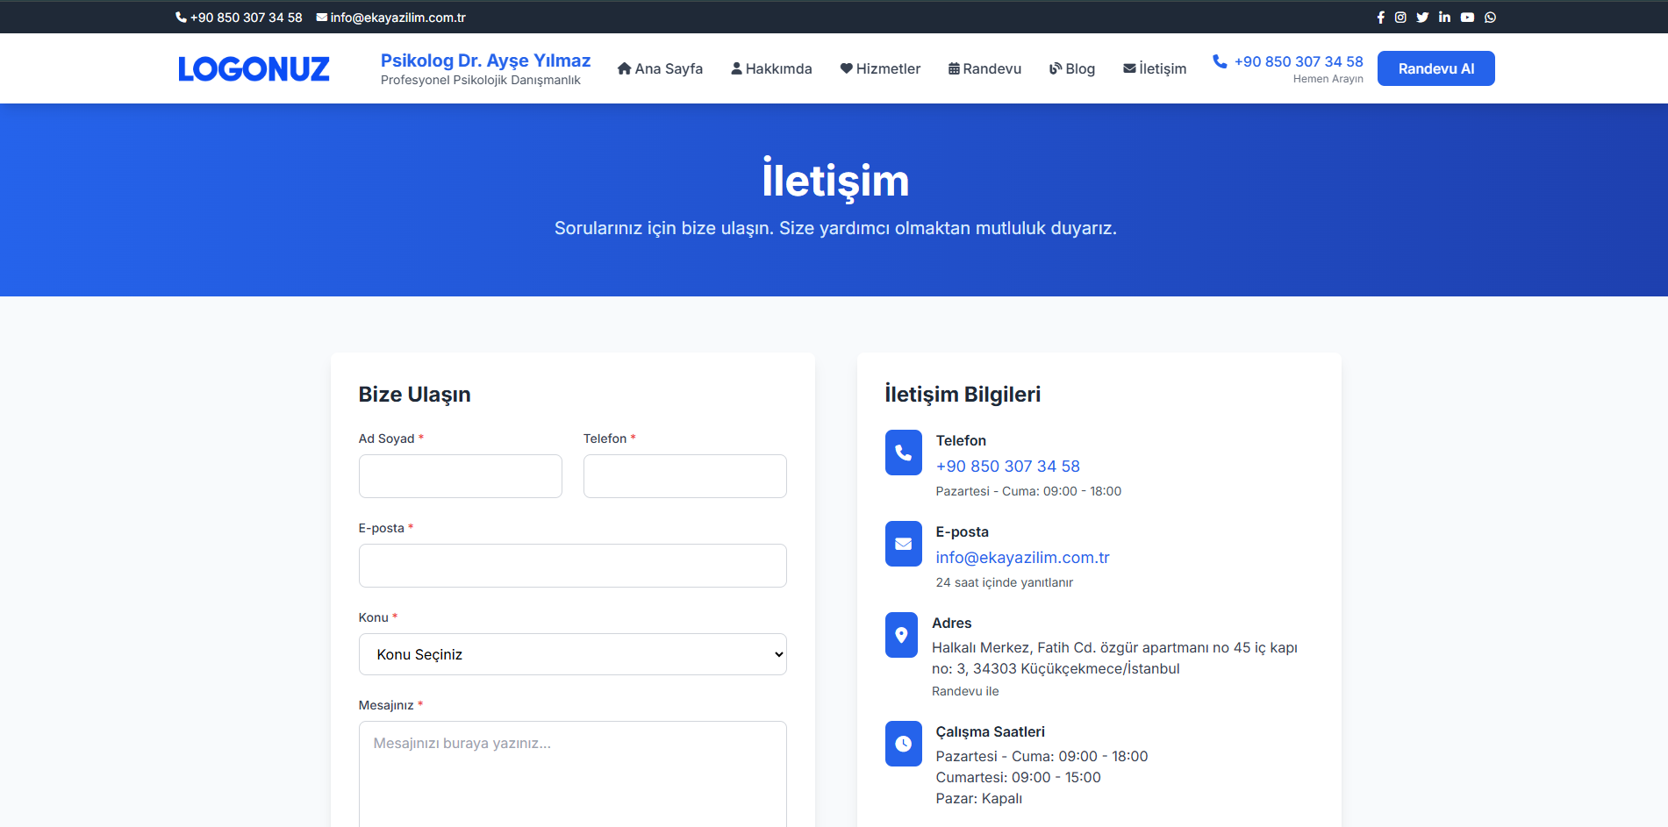1668x827 pixels.
Task: Click the info@ekayazilim.com.tr link in contact info
Action: pos(1022,558)
